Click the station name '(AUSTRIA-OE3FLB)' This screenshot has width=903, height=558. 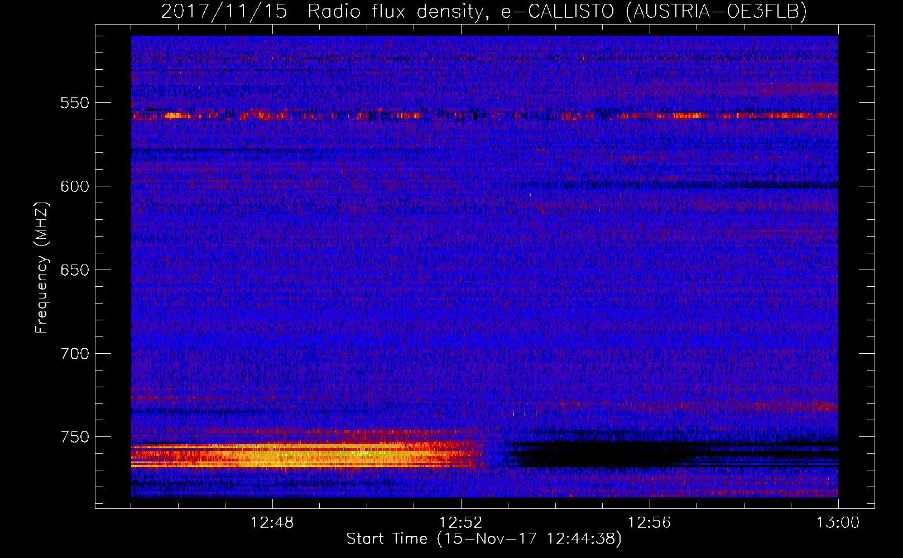(717, 12)
